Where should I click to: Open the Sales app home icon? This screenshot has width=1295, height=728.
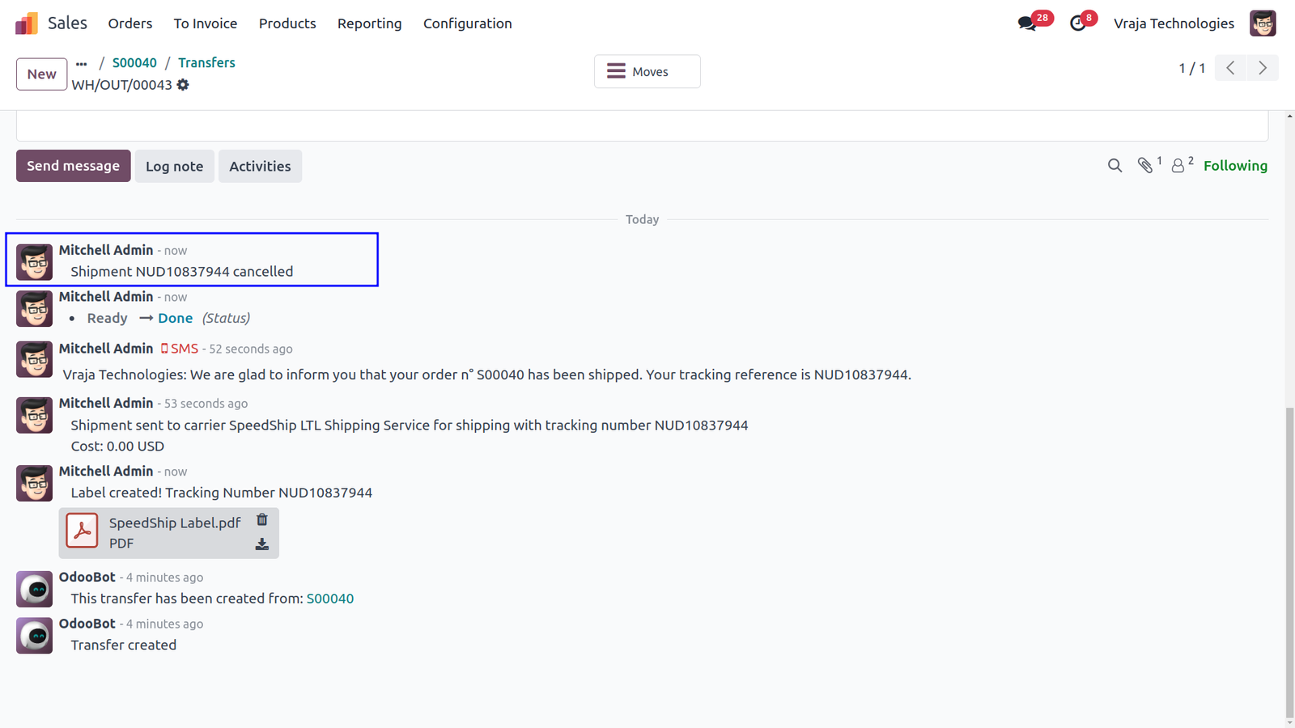pyautogui.click(x=27, y=23)
